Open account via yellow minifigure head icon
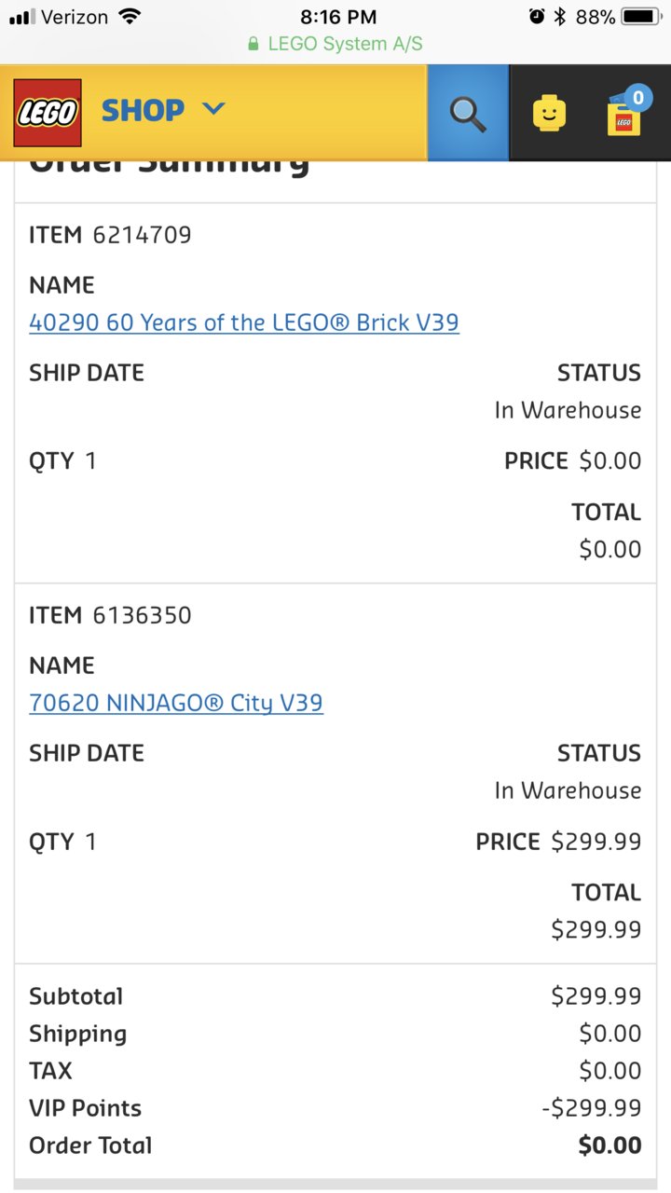 (x=550, y=114)
